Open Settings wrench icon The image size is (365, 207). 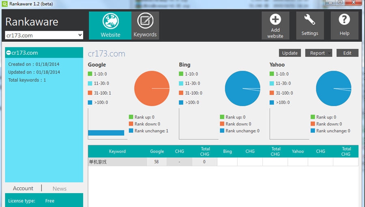click(x=310, y=19)
